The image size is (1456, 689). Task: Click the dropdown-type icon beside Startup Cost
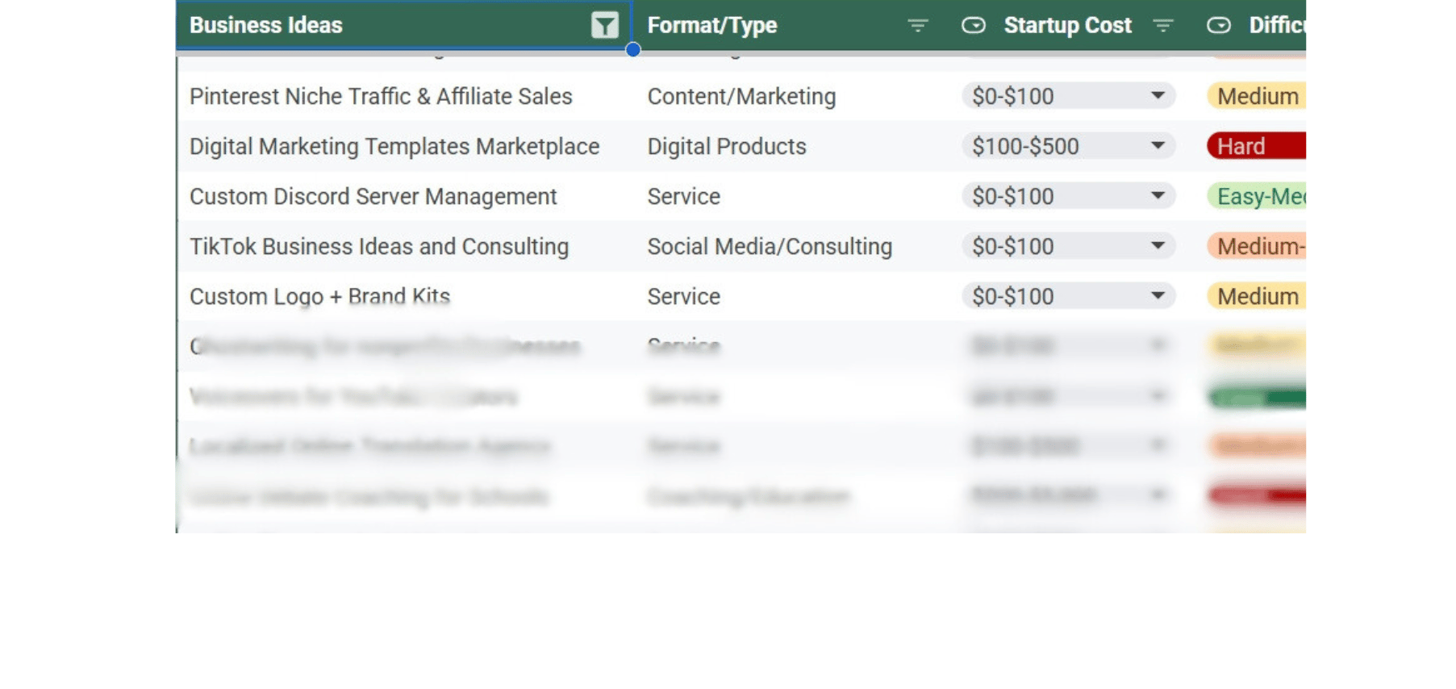tap(974, 26)
